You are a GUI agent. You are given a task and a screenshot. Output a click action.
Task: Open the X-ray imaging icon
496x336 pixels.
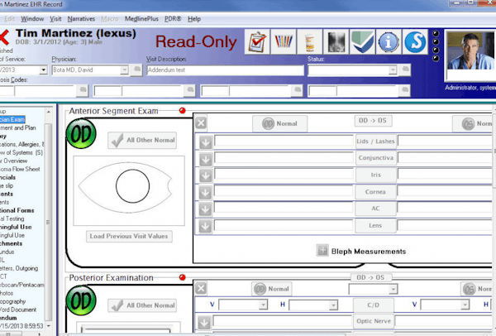tap(336, 41)
